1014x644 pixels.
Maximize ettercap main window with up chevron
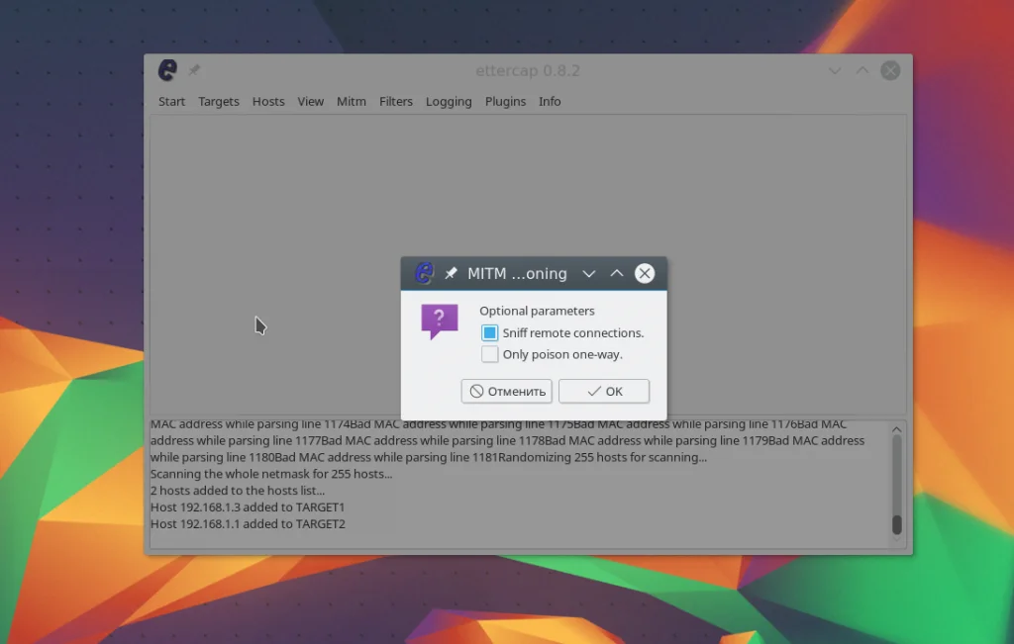(x=862, y=70)
